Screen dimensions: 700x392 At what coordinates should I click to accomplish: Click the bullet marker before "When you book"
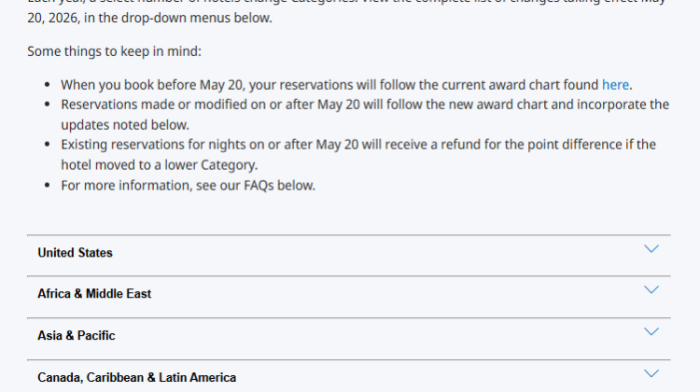point(48,85)
